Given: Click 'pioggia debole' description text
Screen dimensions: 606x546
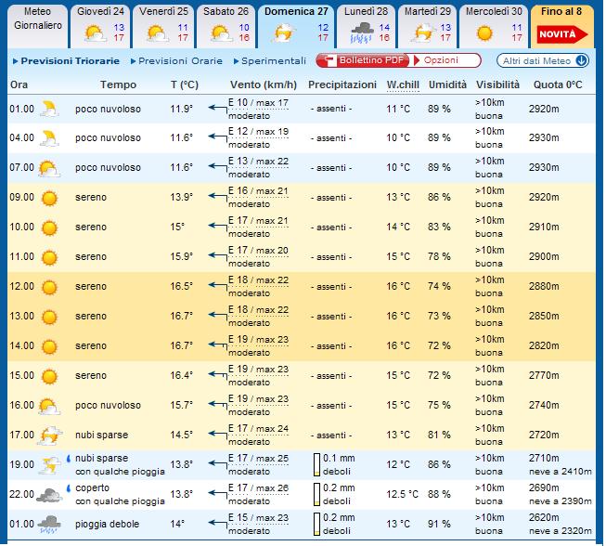Looking at the screenshot, I should point(107,525).
